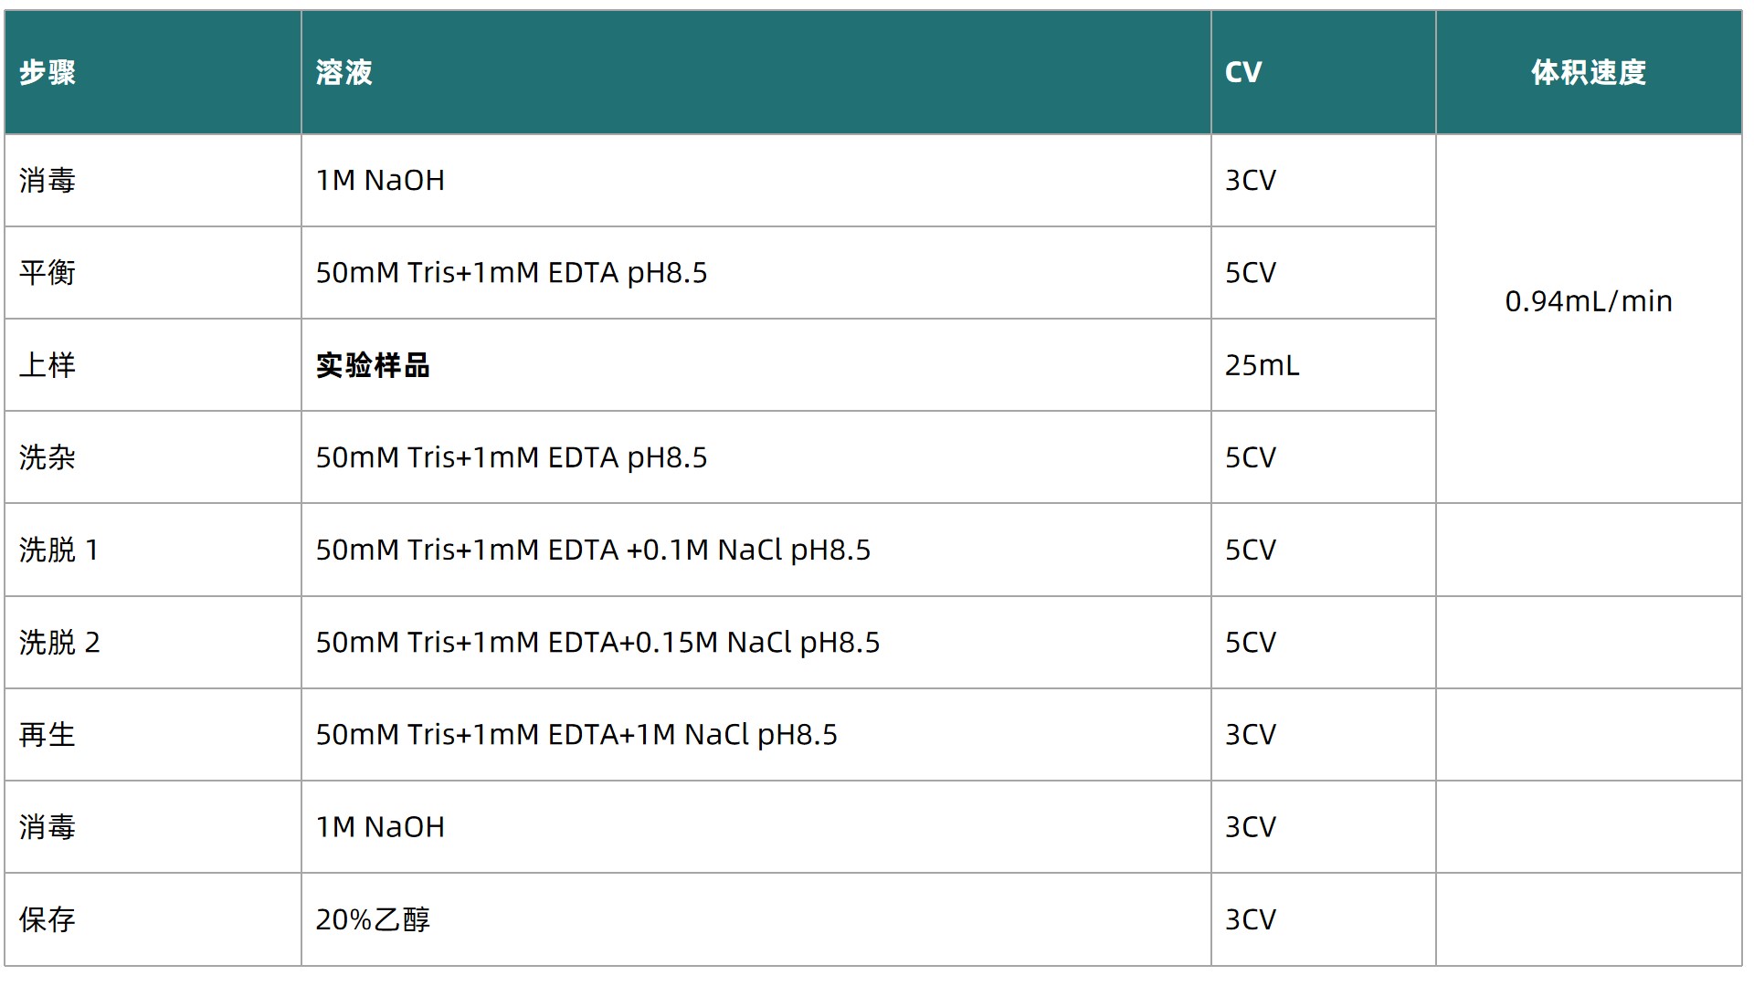The height and width of the screenshot is (986, 1754).
Task: Click the 溶液 column header
Action: 343,72
